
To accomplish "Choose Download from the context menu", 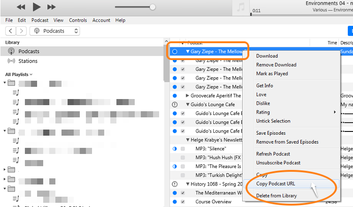I will [267, 56].
